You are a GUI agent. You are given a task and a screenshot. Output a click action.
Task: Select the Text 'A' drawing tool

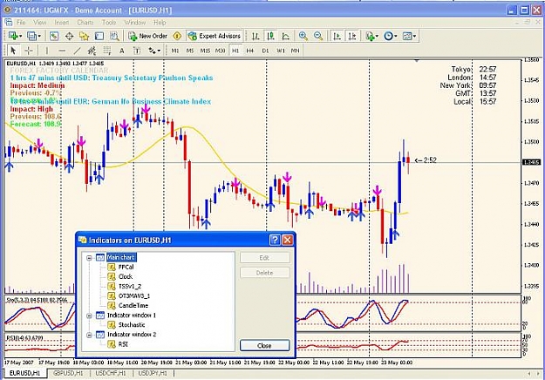coord(122,51)
